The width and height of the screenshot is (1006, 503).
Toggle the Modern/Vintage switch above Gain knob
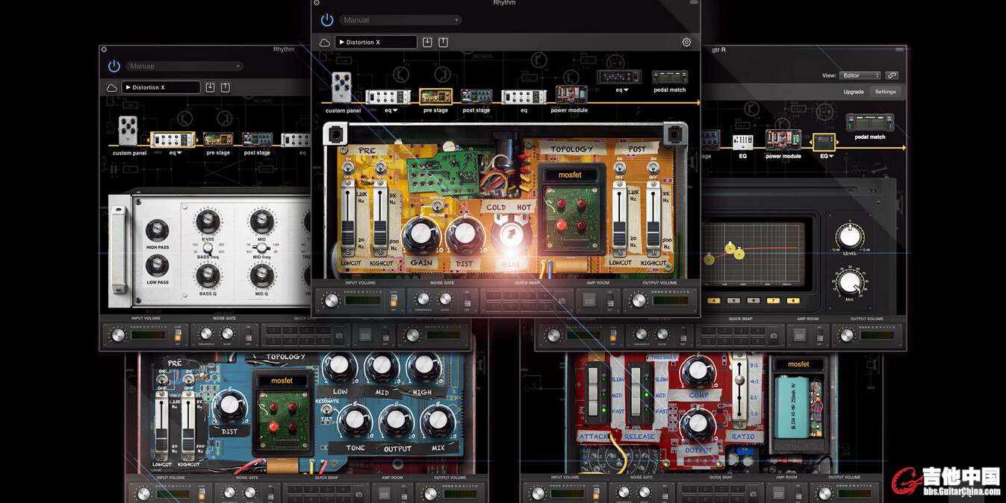(x=438, y=207)
